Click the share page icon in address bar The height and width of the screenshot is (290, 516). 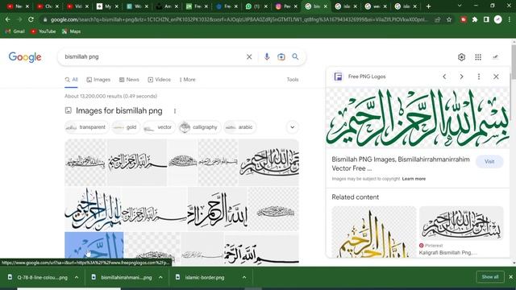coord(437,19)
